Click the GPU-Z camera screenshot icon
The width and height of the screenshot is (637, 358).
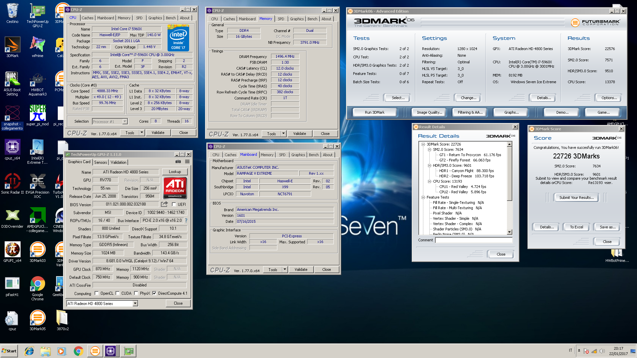(x=178, y=162)
